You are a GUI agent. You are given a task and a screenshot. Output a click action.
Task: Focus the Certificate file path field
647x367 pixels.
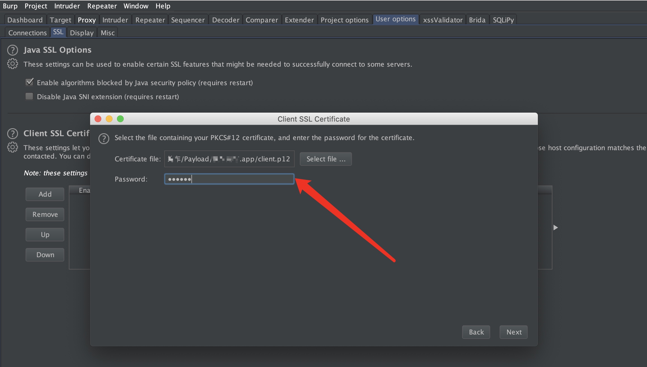(x=229, y=159)
